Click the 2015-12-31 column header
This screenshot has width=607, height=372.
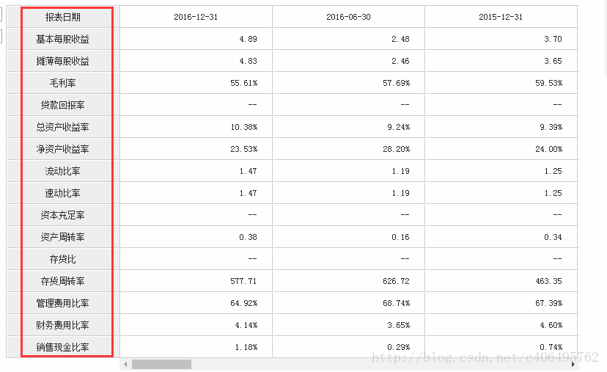(x=501, y=17)
